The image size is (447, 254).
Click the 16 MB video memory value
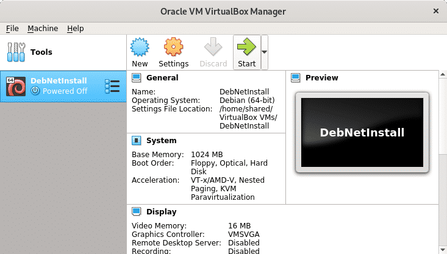click(x=239, y=225)
